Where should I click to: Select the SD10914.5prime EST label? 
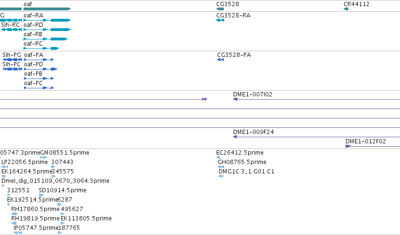tap(63, 190)
